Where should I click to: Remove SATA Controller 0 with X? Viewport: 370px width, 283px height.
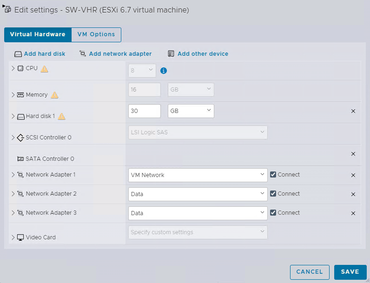tap(353, 154)
